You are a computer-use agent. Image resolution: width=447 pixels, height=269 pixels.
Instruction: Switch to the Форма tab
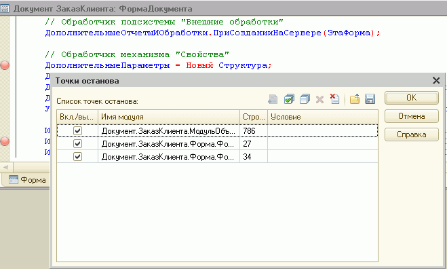click(27, 180)
